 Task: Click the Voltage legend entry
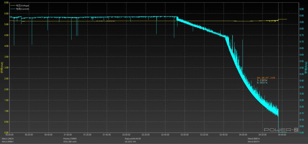click(x=22, y=6)
